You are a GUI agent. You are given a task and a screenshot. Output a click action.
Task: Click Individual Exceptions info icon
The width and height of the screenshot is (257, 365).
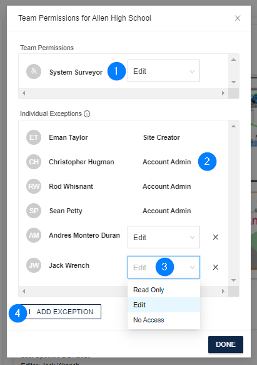coord(87,114)
